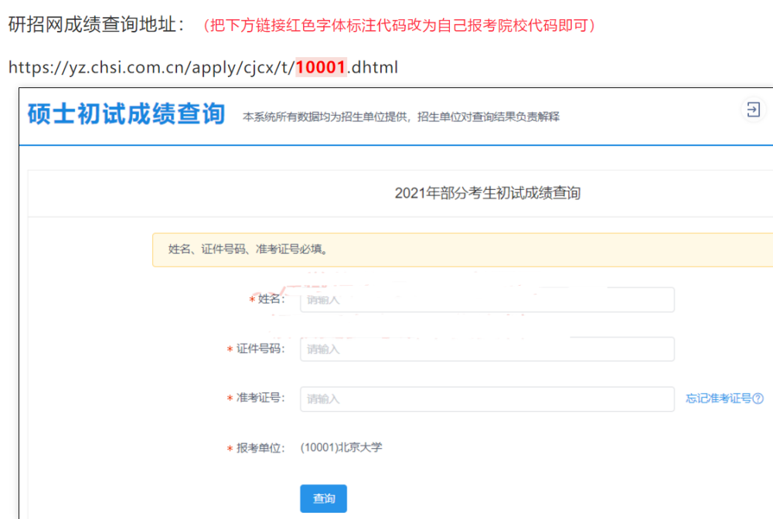This screenshot has width=773, height=519.
Task: Select the 准考证号 input field
Action: [x=487, y=399]
